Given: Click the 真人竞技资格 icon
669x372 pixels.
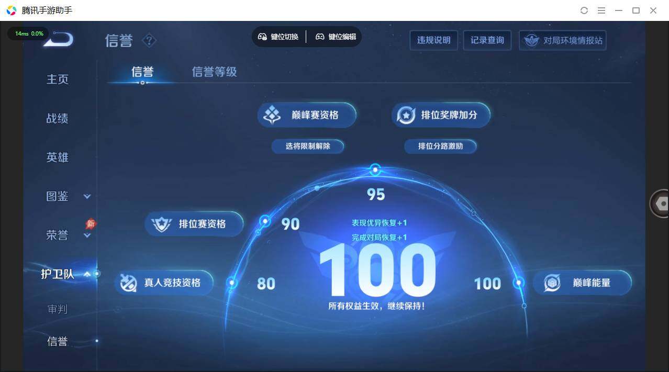Looking at the screenshot, I should [x=128, y=283].
